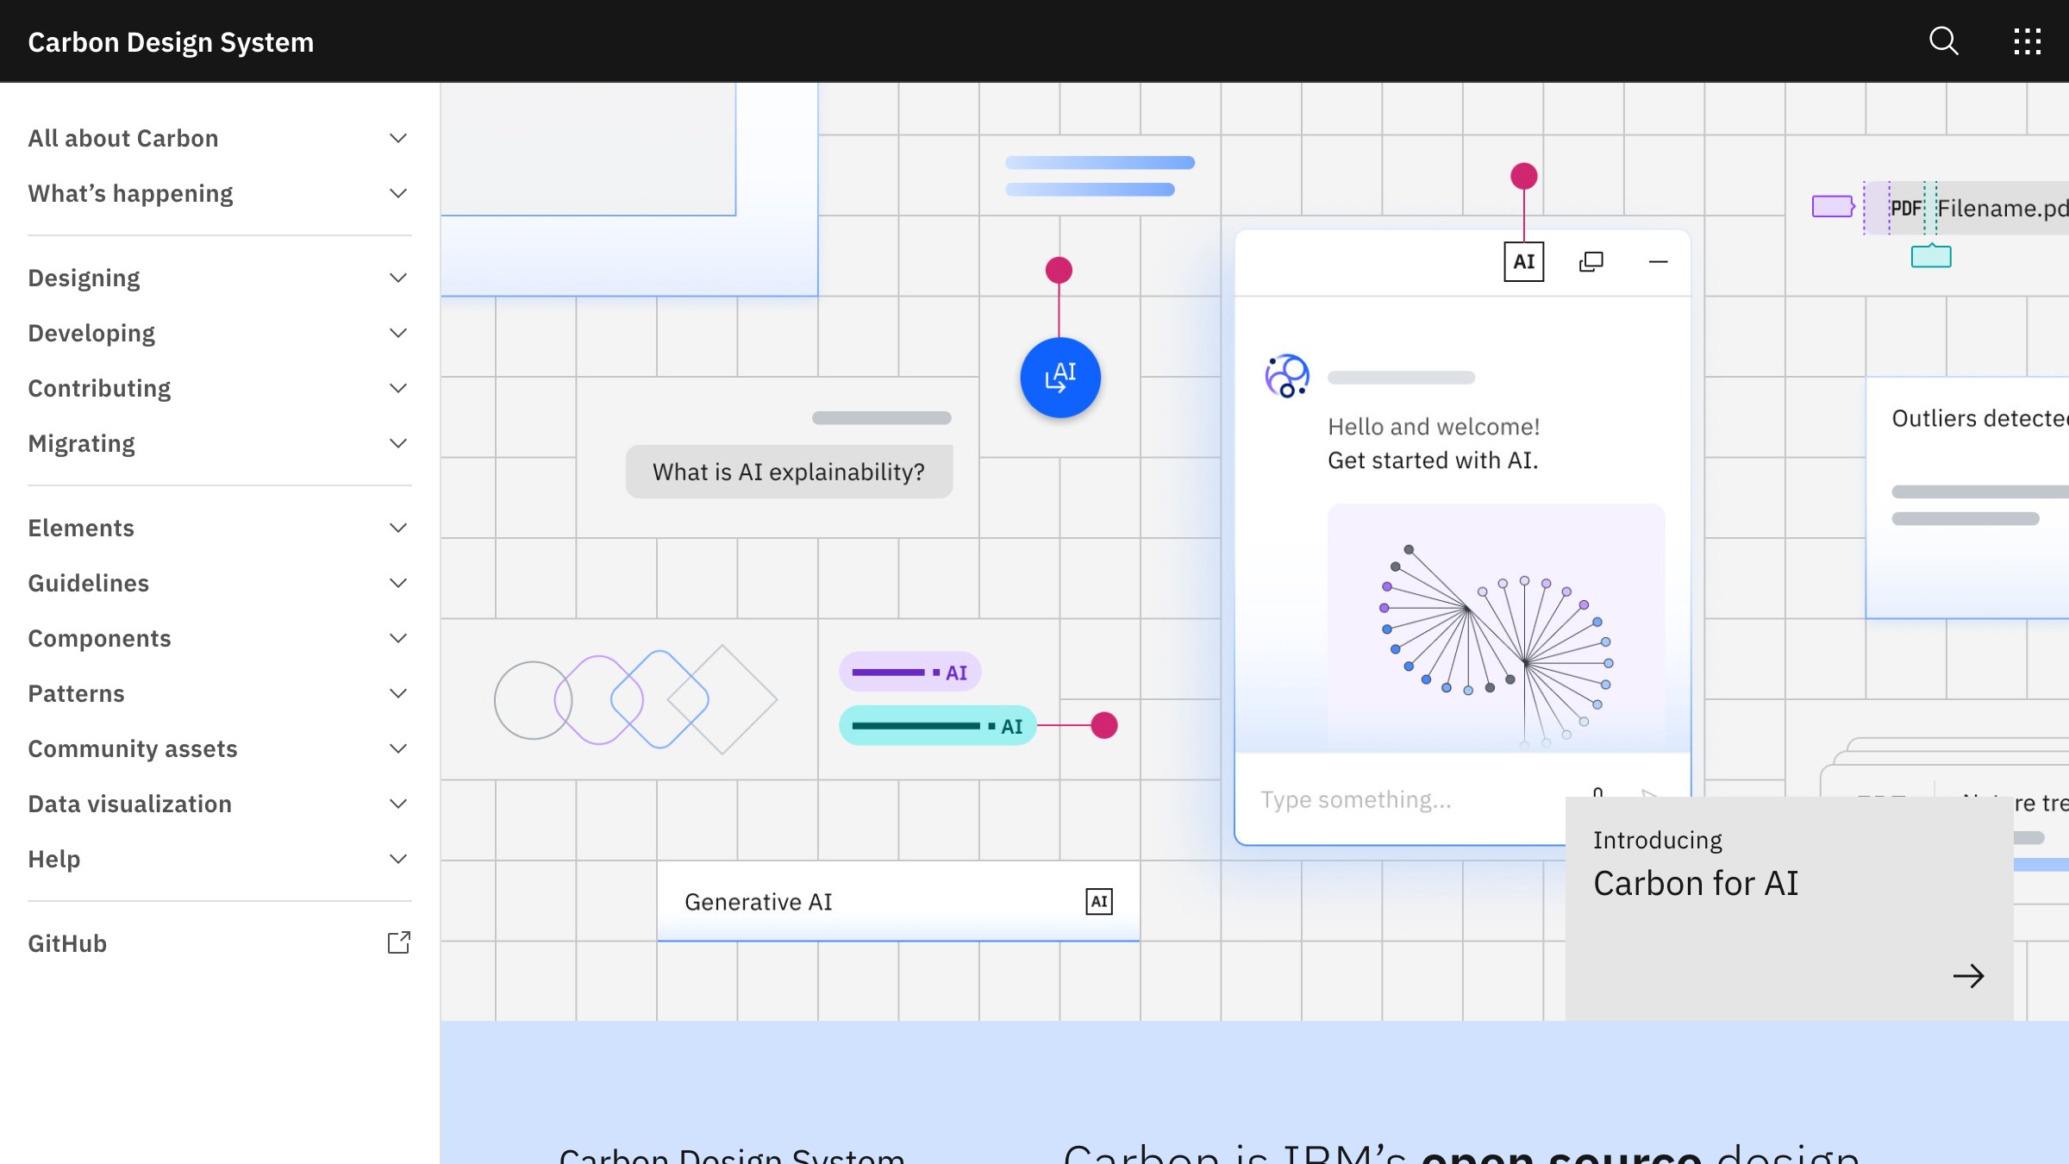The image size is (2069, 1164).
Task: Expand the Migrating chevron
Action: (397, 443)
